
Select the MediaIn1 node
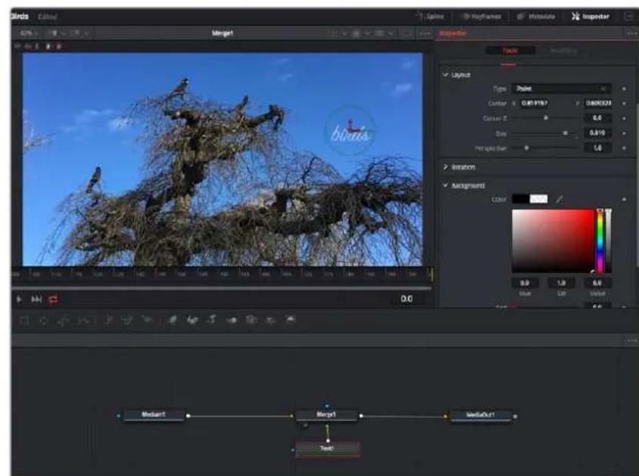point(154,415)
